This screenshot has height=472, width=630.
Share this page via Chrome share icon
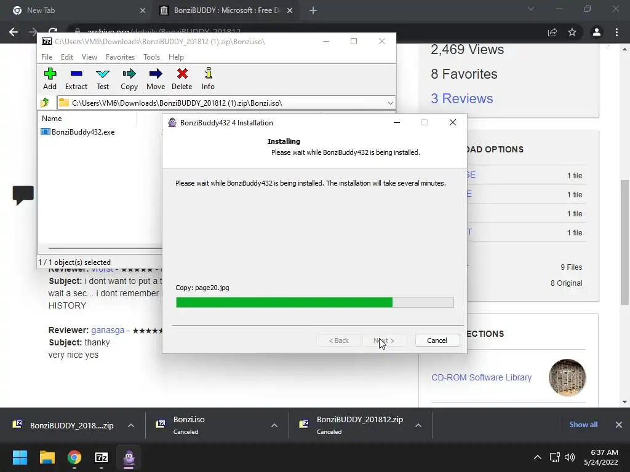coord(552,32)
